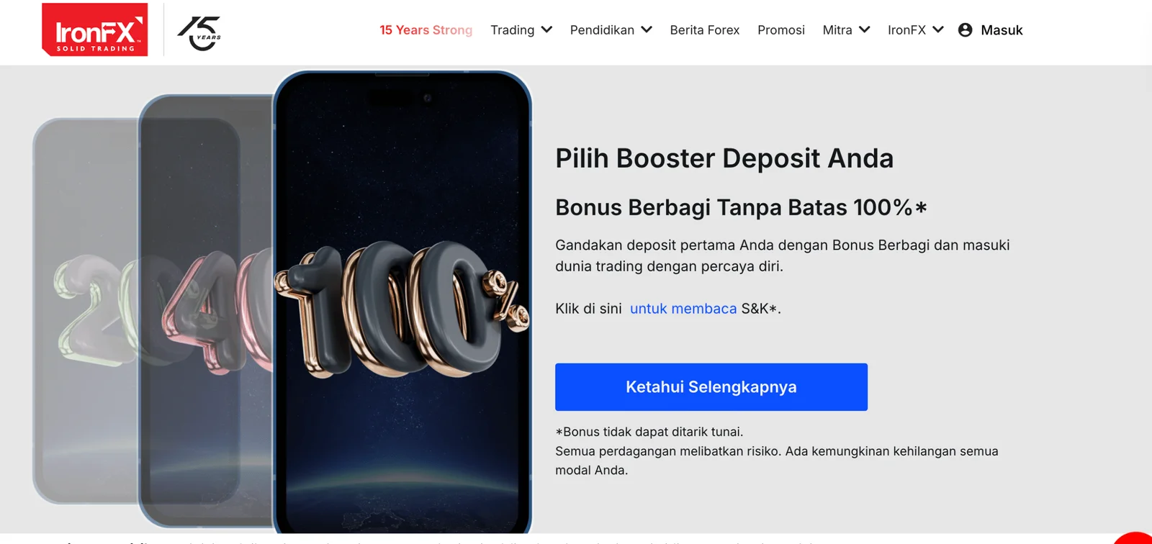Select the faded 40% bonus phone slide

tap(205, 309)
